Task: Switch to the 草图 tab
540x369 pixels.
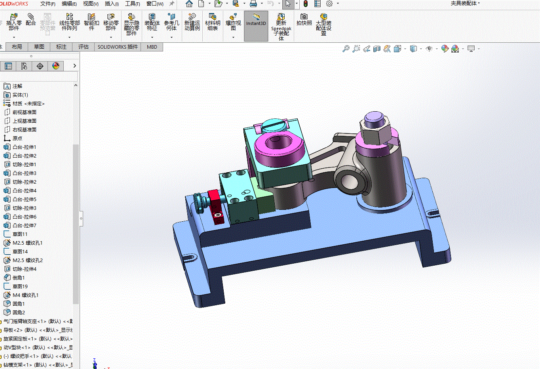Action: [x=39, y=47]
